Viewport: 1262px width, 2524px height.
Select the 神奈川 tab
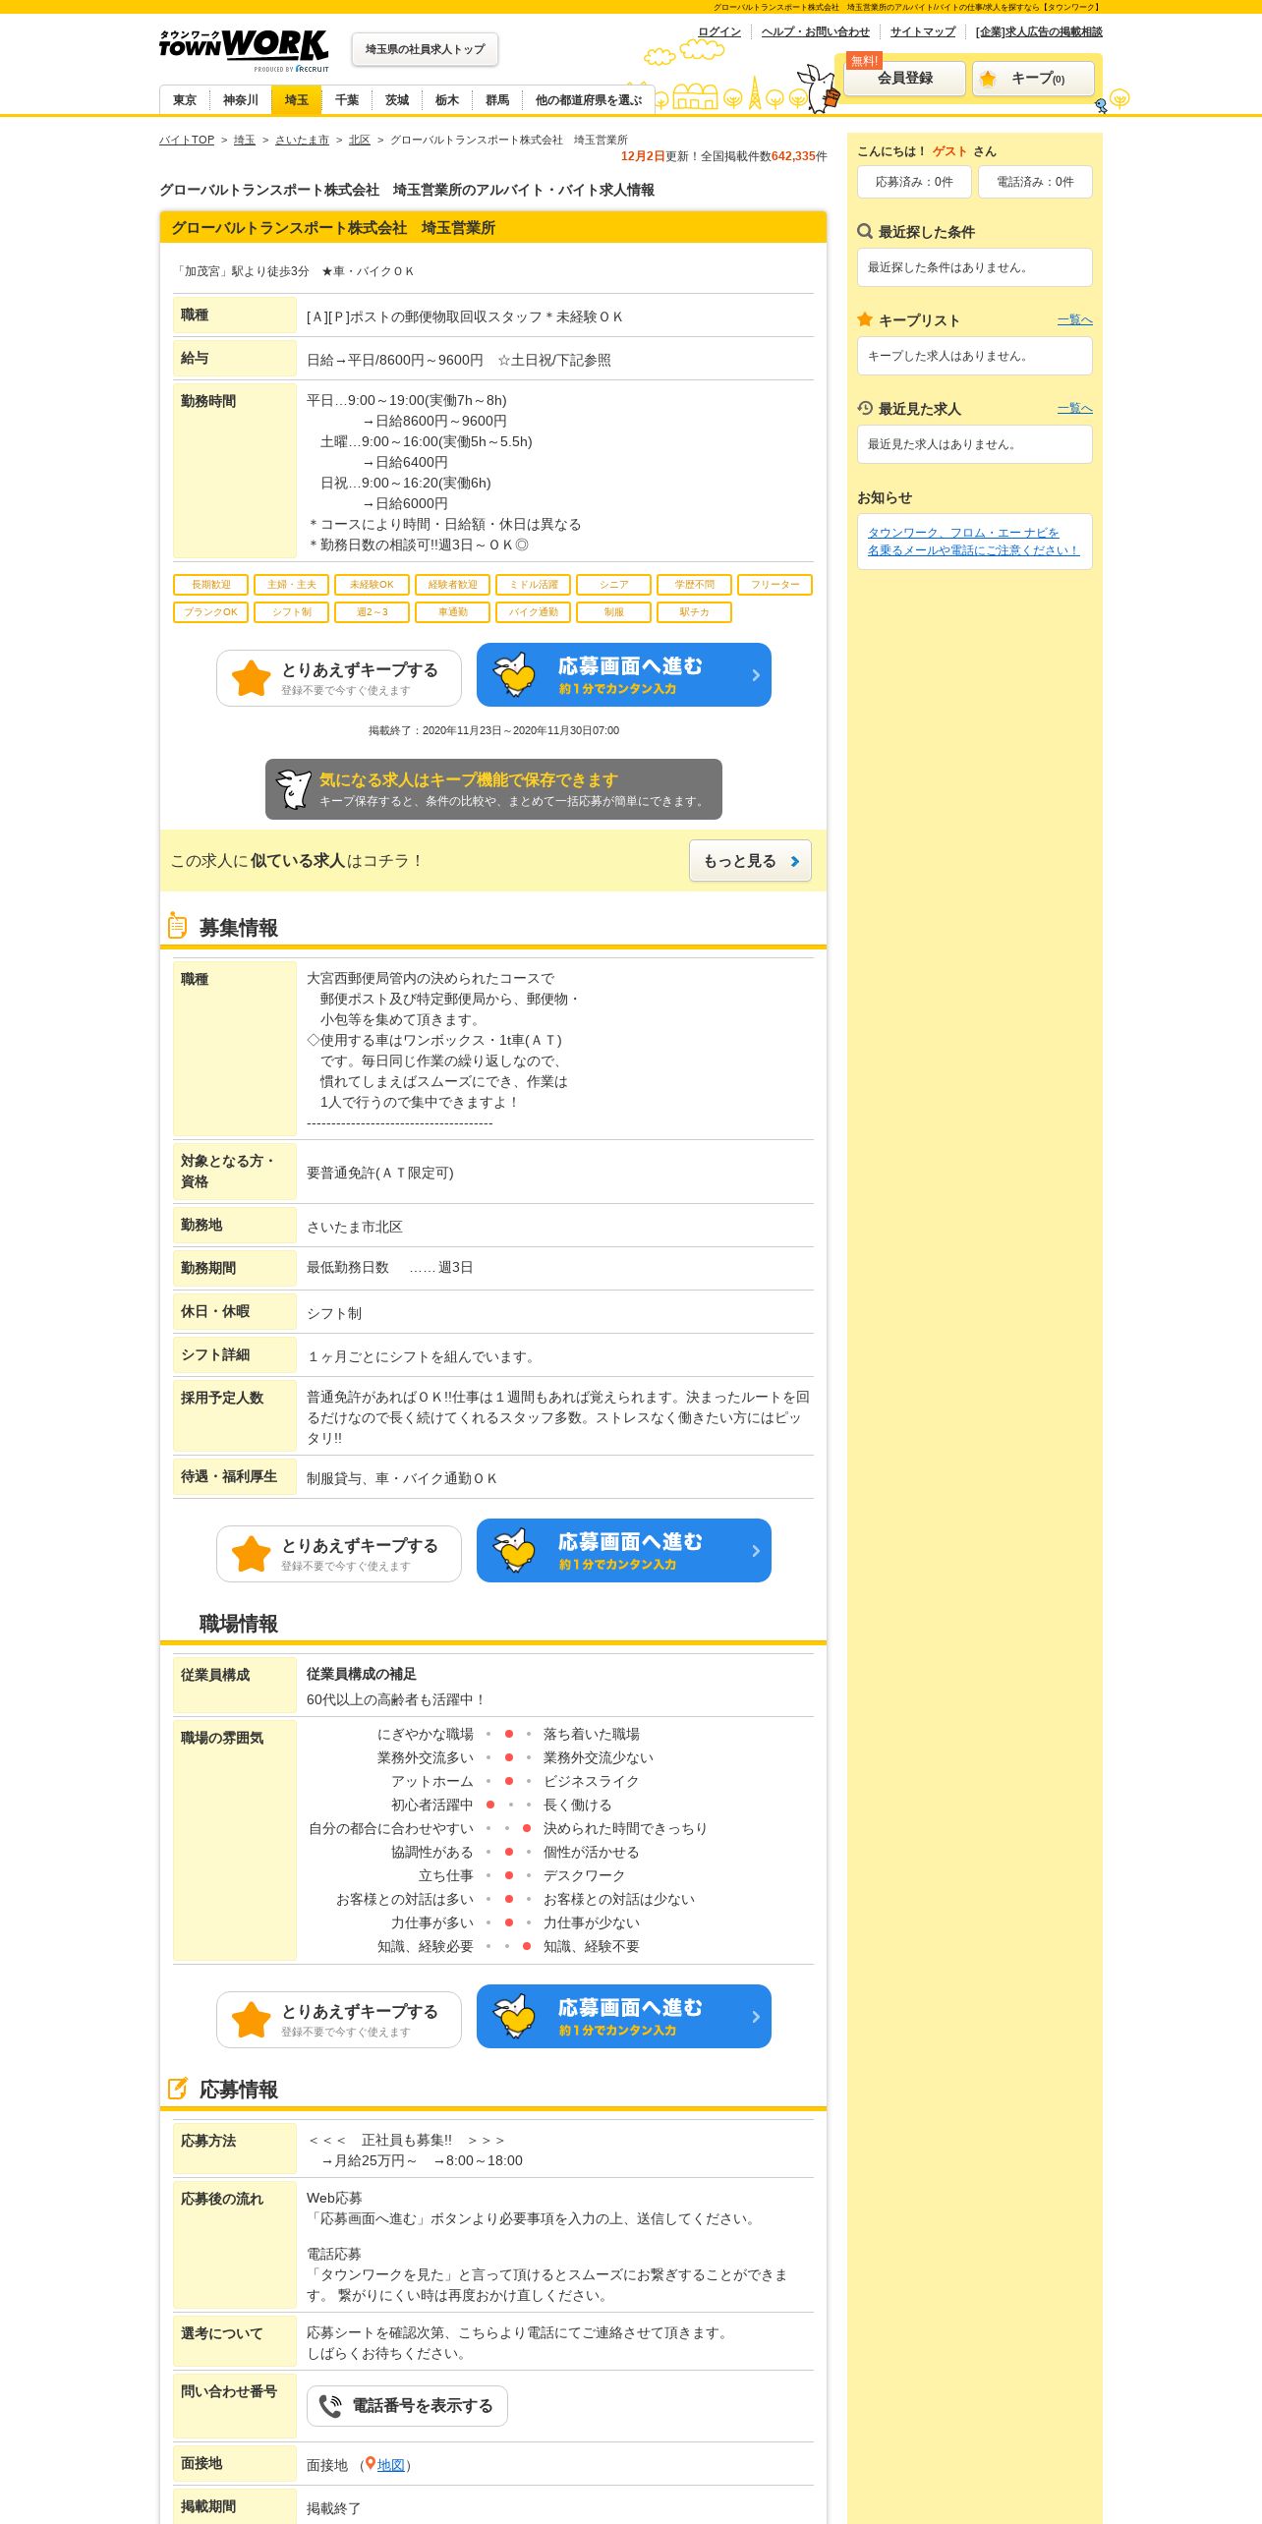pos(241,100)
